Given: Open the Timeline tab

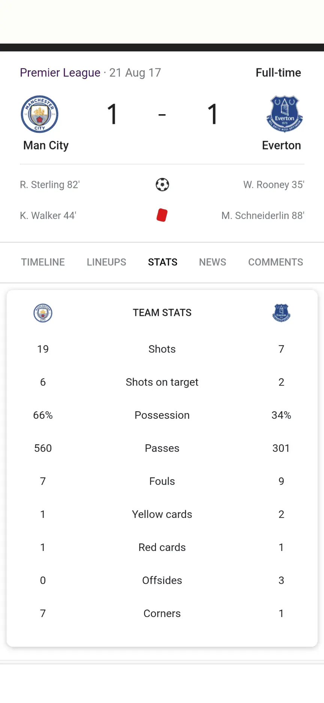Looking at the screenshot, I should coord(43,262).
